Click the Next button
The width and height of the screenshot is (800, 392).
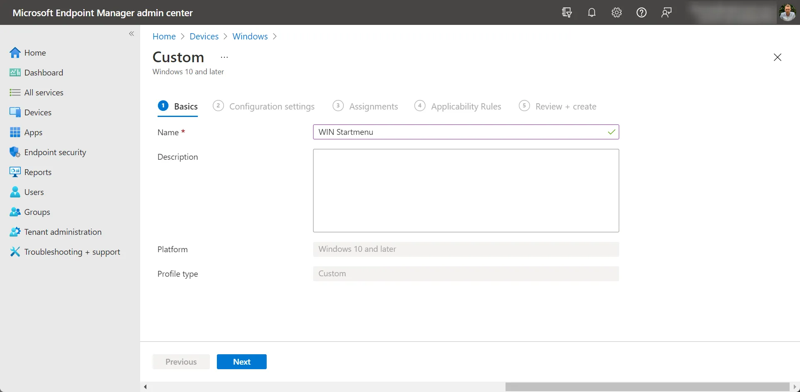point(242,362)
